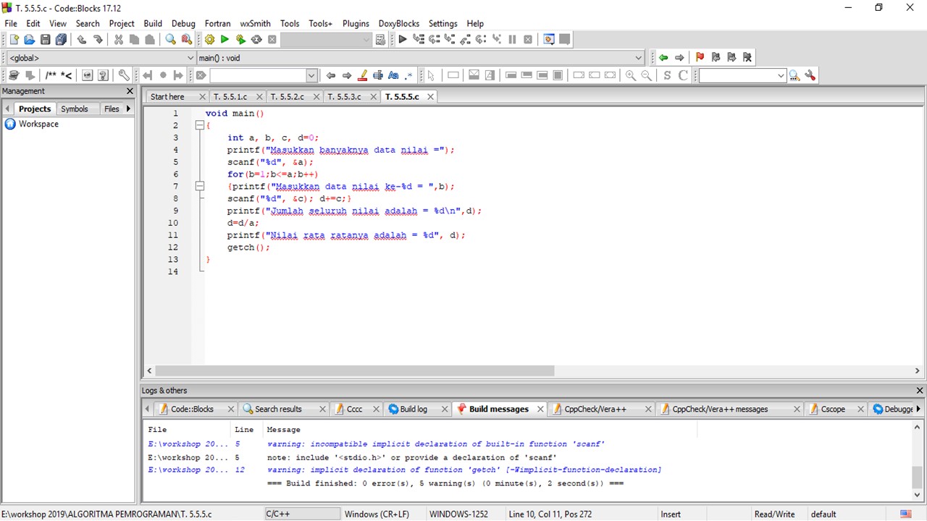Click the Build and run icon
Viewport: 927px width, 521px height.
coord(240,40)
